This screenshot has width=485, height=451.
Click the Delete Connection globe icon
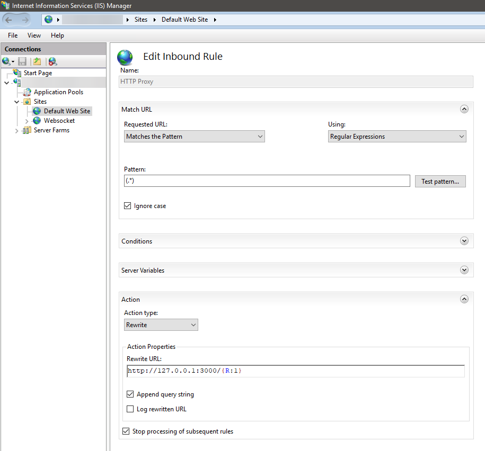[52, 61]
